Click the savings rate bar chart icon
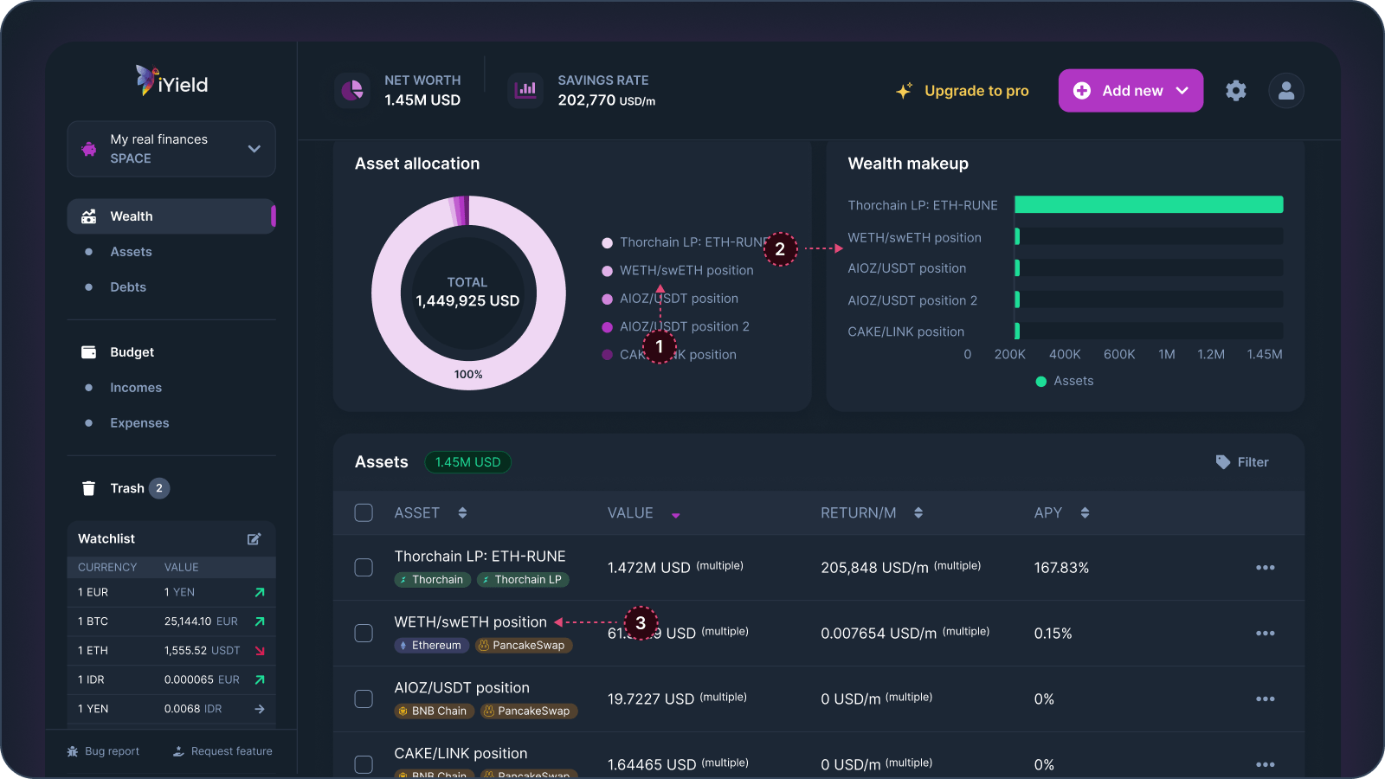 [525, 90]
